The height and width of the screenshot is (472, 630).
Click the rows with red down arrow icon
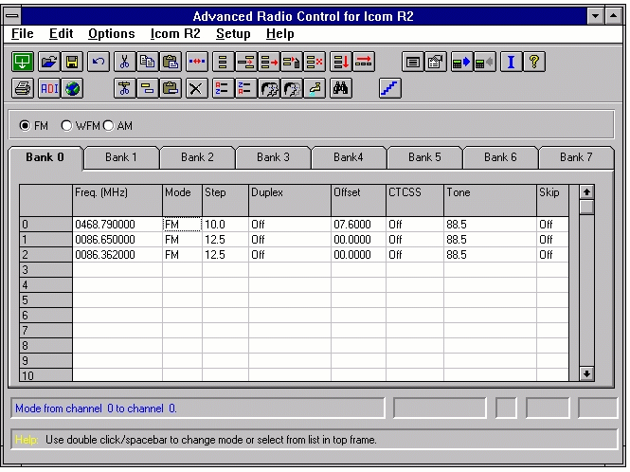pyautogui.click(x=341, y=62)
